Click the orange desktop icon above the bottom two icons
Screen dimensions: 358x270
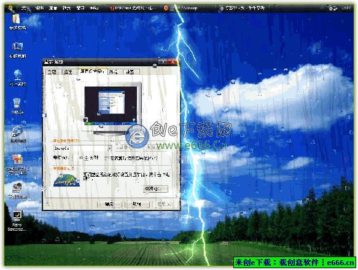pos(18,164)
